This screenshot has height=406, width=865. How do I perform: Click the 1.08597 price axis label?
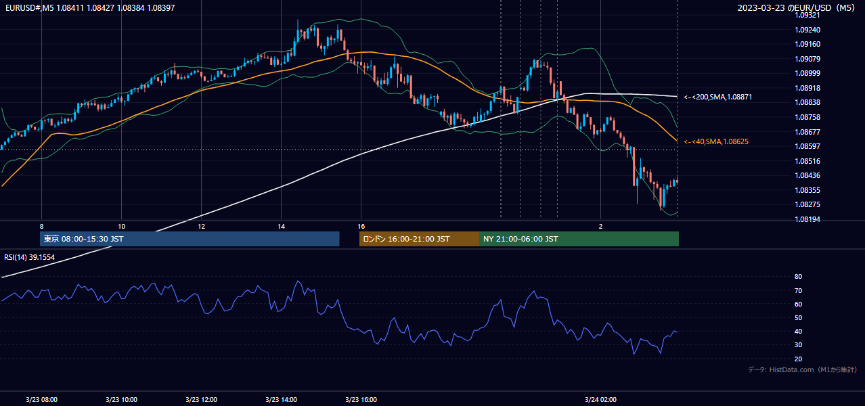tap(807, 146)
